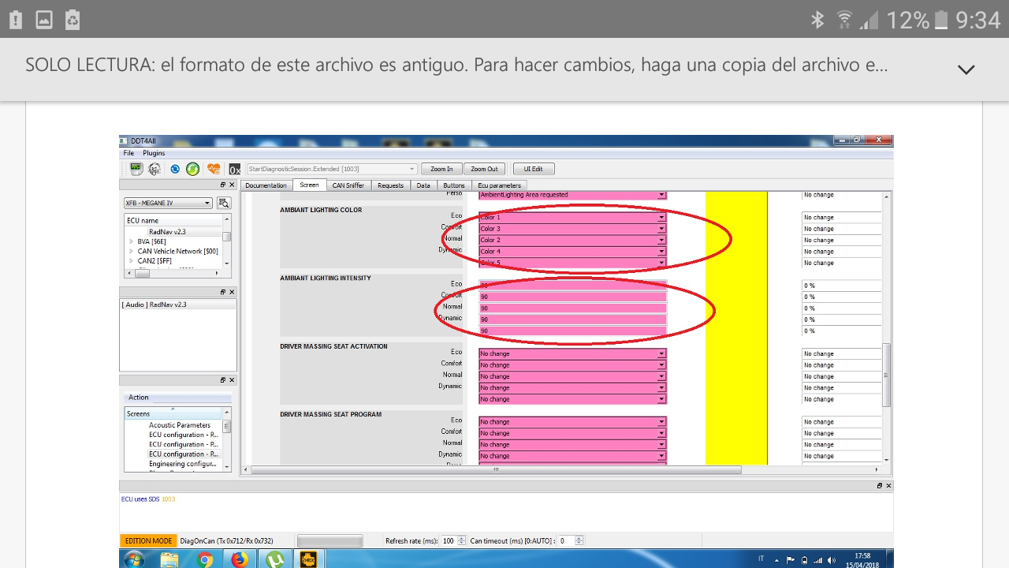Click the blue refresh toolbar icon
The height and width of the screenshot is (568, 1009).
click(174, 169)
